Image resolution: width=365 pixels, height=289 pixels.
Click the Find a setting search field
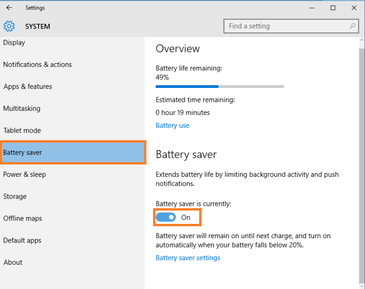pyautogui.click(x=291, y=26)
